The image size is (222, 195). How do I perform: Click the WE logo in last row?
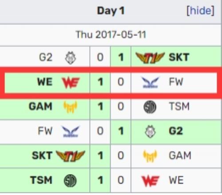pyautogui.click(x=151, y=181)
